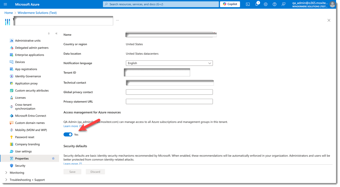Click the Administrative units icon
Image resolution: width=340 pixels, height=187 pixels.
pyautogui.click(x=12, y=40)
